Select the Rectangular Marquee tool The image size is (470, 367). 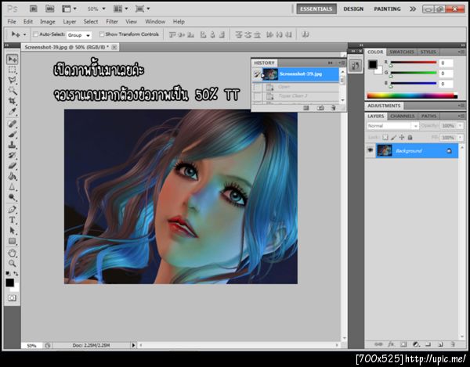coord(12,70)
